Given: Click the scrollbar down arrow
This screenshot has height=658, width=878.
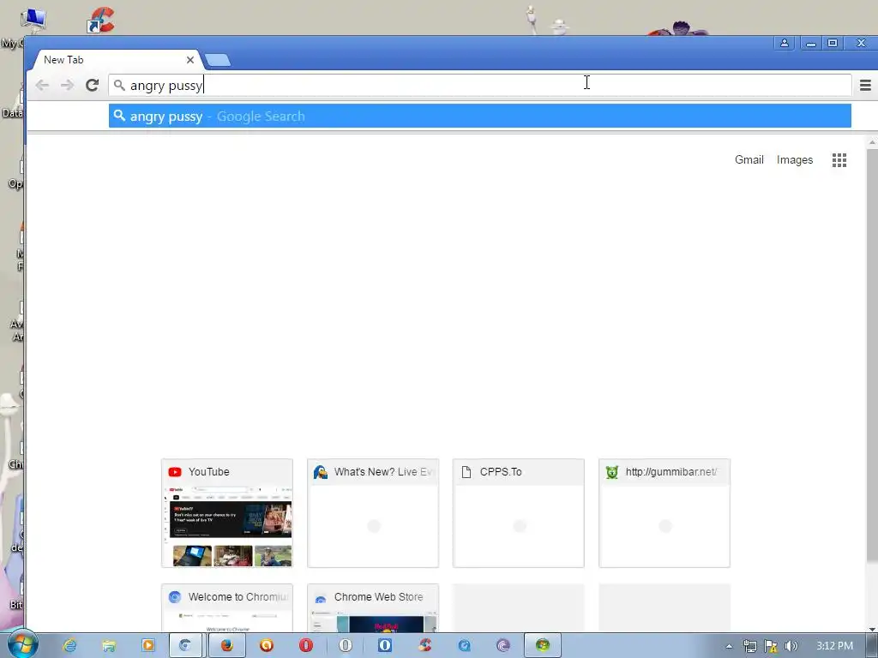Looking at the screenshot, I should click(872, 628).
